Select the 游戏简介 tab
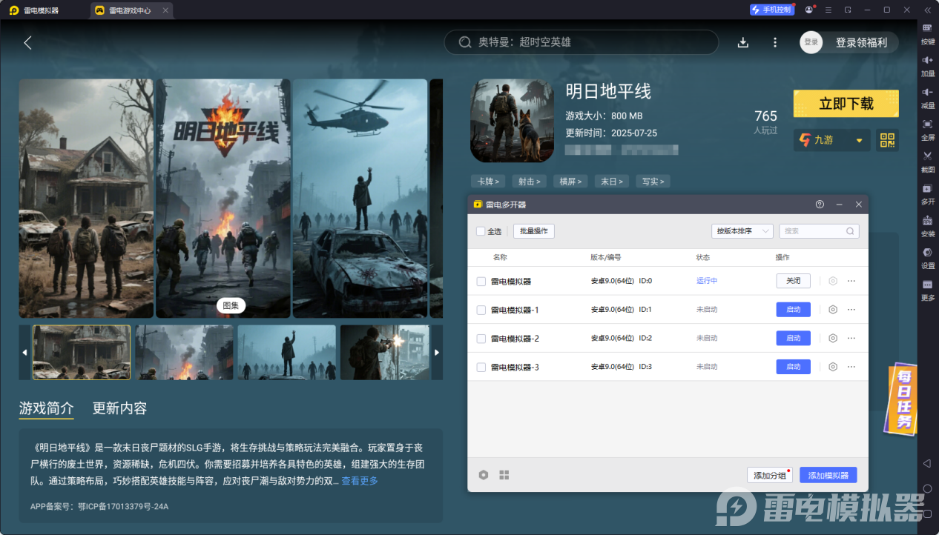This screenshot has height=535, width=939. point(46,408)
